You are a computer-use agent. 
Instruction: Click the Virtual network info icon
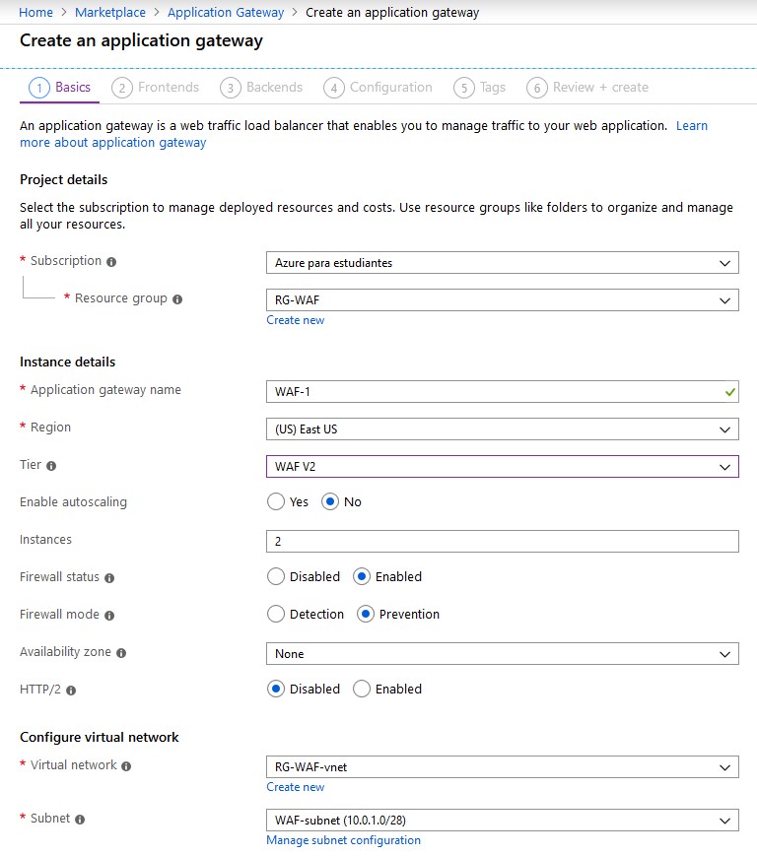click(x=126, y=766)
